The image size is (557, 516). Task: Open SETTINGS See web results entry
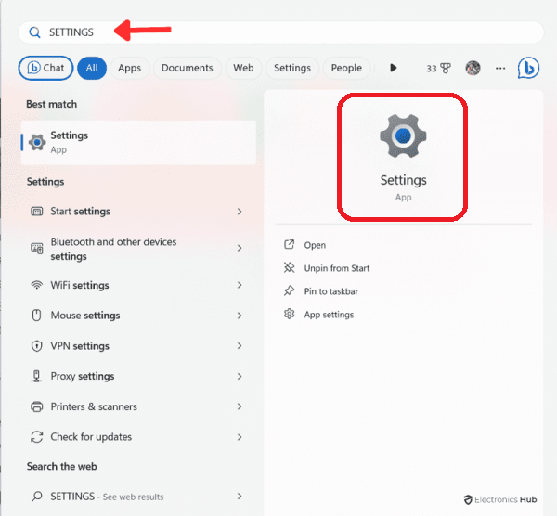pos(138,497)
